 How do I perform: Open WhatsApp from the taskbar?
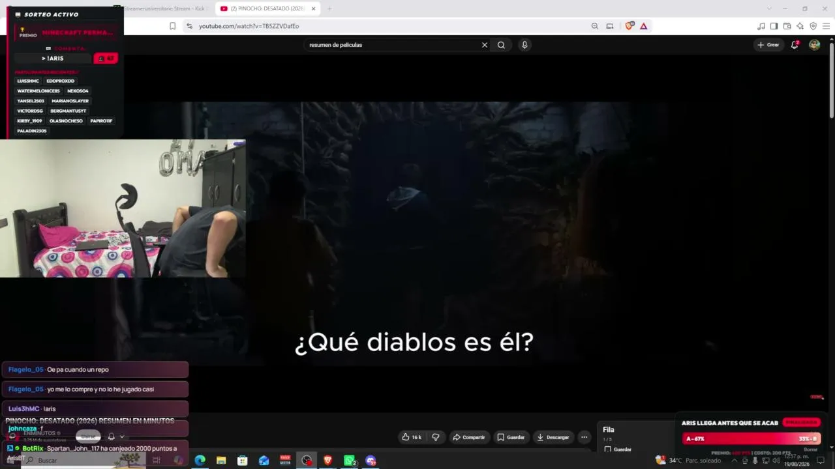[350, 461]
